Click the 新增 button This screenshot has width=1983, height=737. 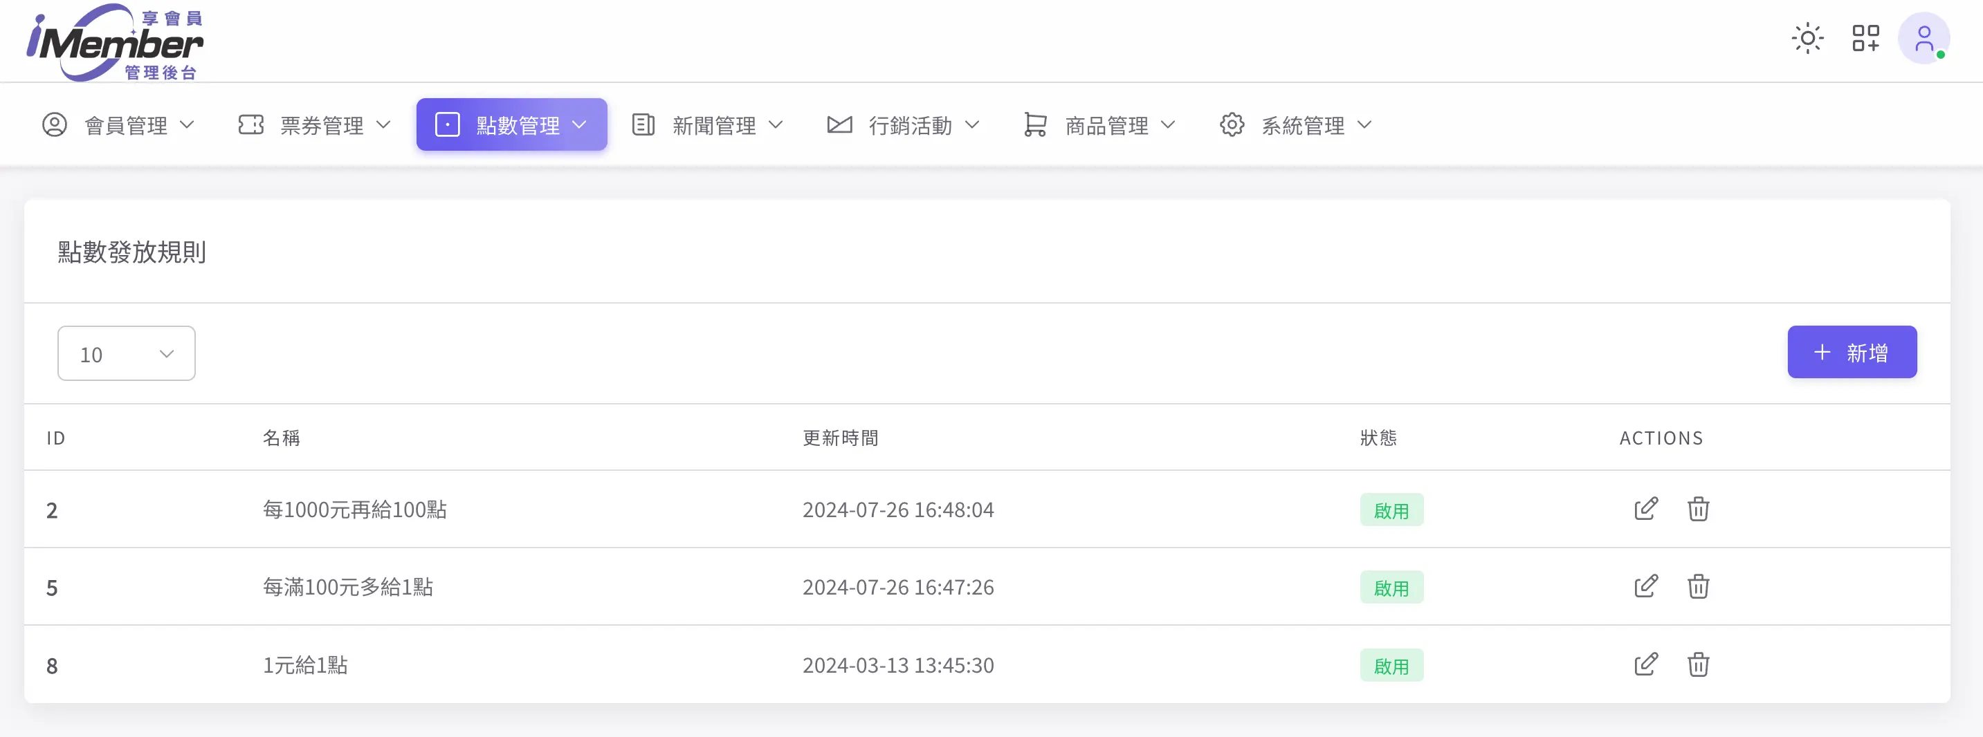tap(1852, 353)
